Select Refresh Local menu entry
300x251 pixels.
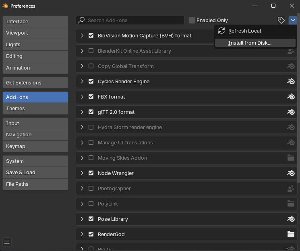click(255, 31)
